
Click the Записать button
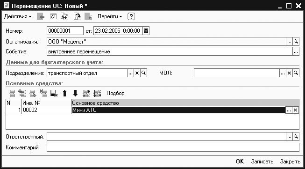262,162
